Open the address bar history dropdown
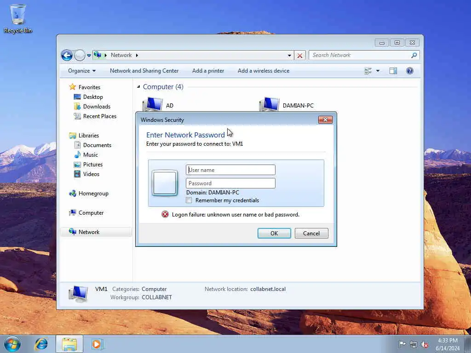Viewport: 471px width, 353px height. (289, 56)
